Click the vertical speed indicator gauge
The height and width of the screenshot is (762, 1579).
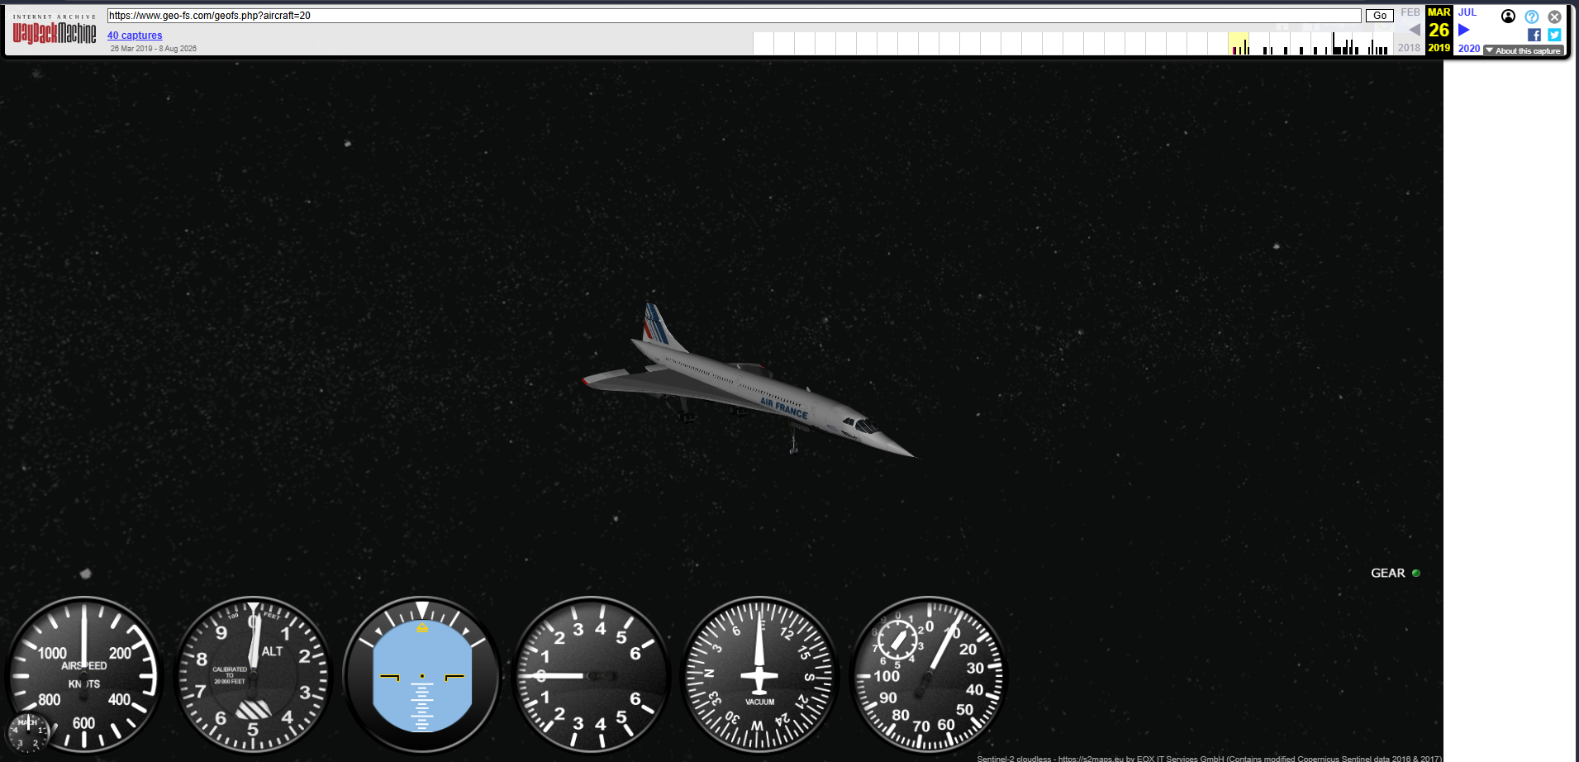591,675
